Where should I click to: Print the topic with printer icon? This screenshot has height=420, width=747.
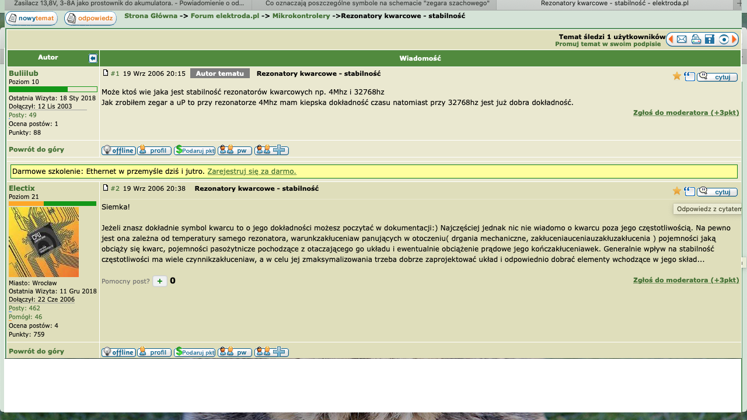pos(696,39)
